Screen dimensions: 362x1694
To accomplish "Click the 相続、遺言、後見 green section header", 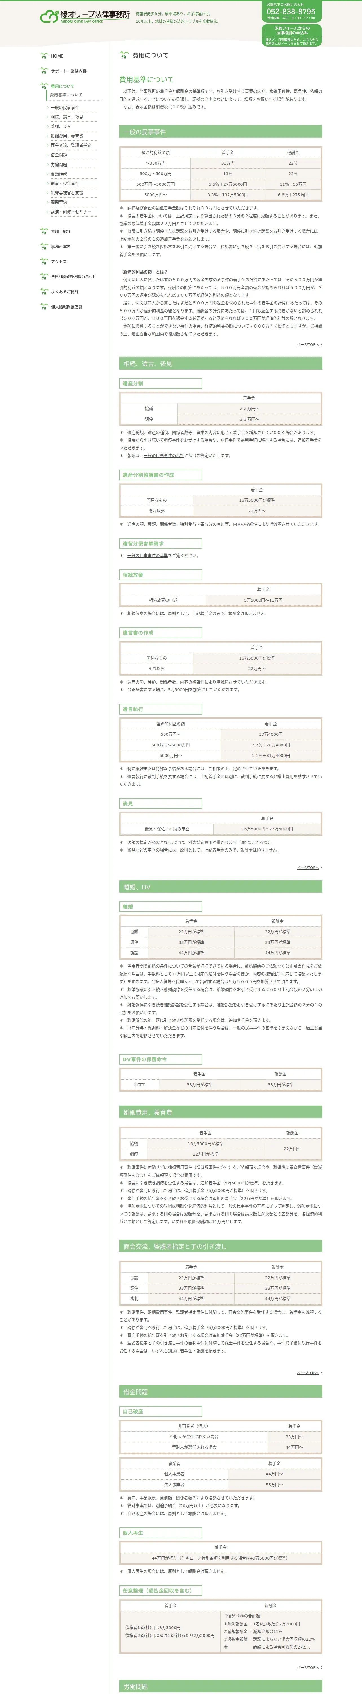I will [221, 364].
